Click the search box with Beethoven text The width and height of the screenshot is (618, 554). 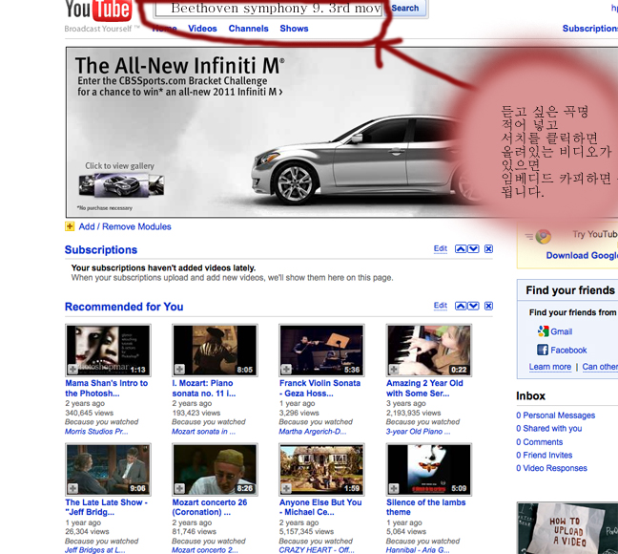pos(269,9)
